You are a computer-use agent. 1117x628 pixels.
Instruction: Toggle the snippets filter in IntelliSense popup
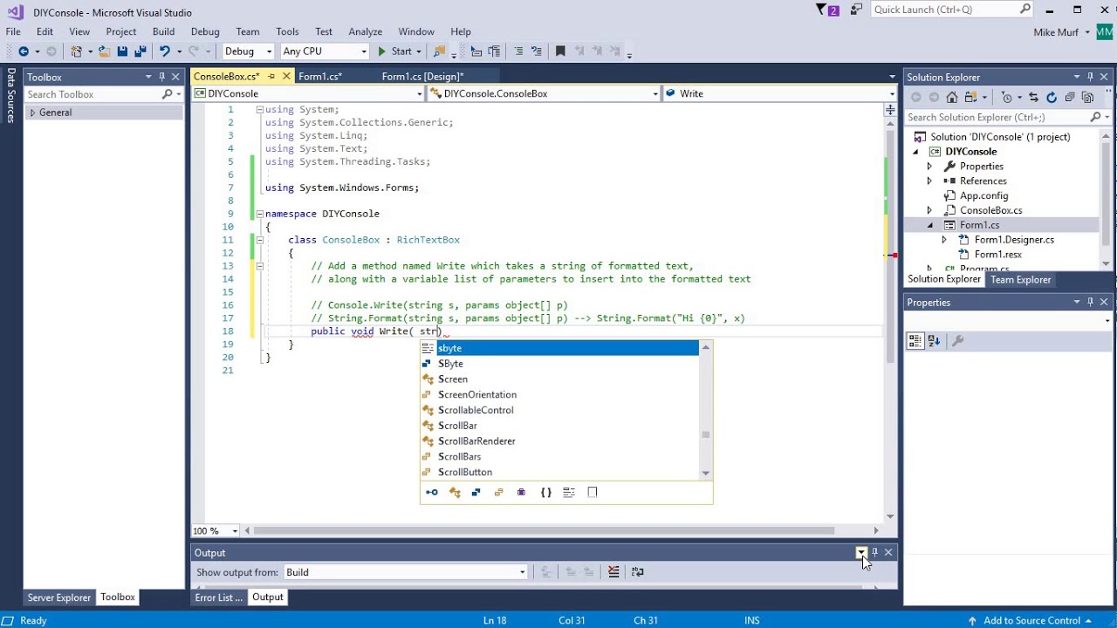click(x=593, y=493)
